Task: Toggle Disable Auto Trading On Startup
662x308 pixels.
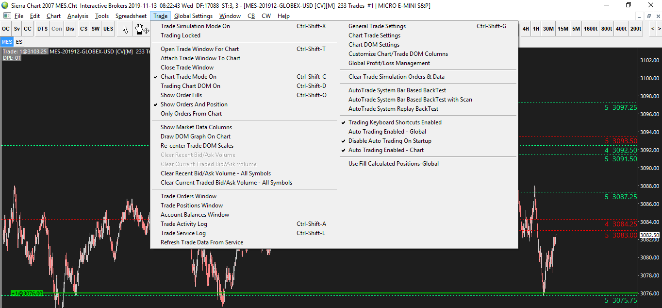Action: tap(429, 141)
